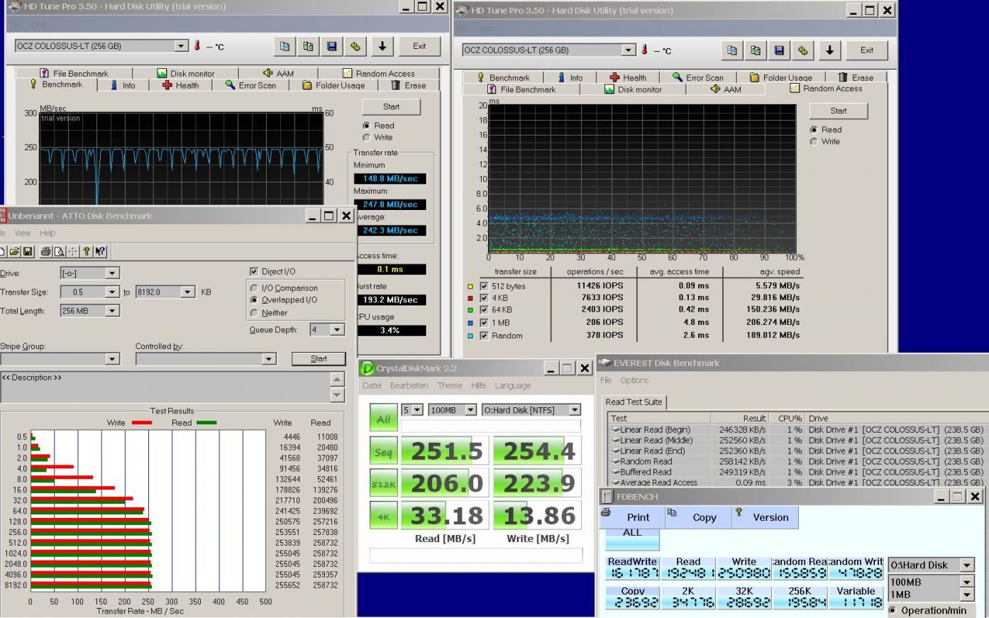The width and height of the screenshot is (989, 618).
Task: Click ATTO help question mark icon
Action: coord(86,251)
